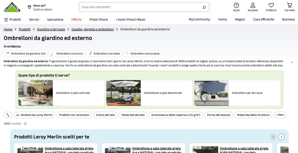Open Offerte menu item

click(76, 19)
